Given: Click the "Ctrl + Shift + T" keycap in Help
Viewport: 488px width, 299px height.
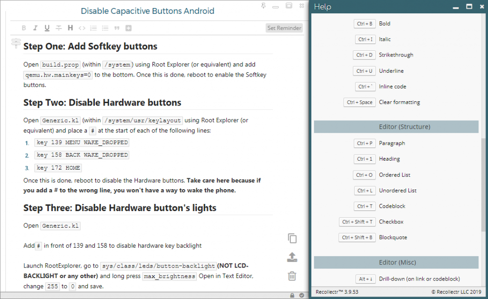Looking at the screenshot, I should click(357, 222).
